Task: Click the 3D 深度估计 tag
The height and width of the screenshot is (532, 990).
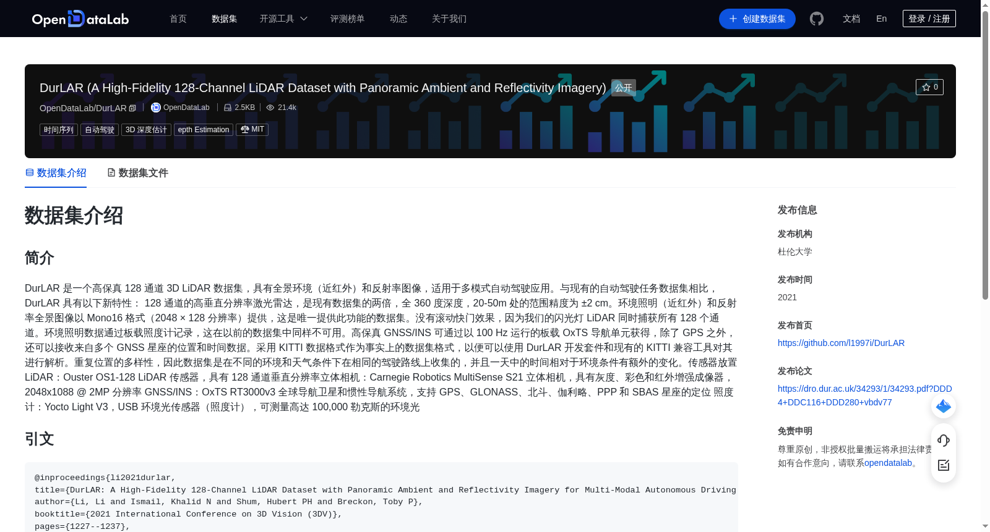Action: [x=146, y=130]
